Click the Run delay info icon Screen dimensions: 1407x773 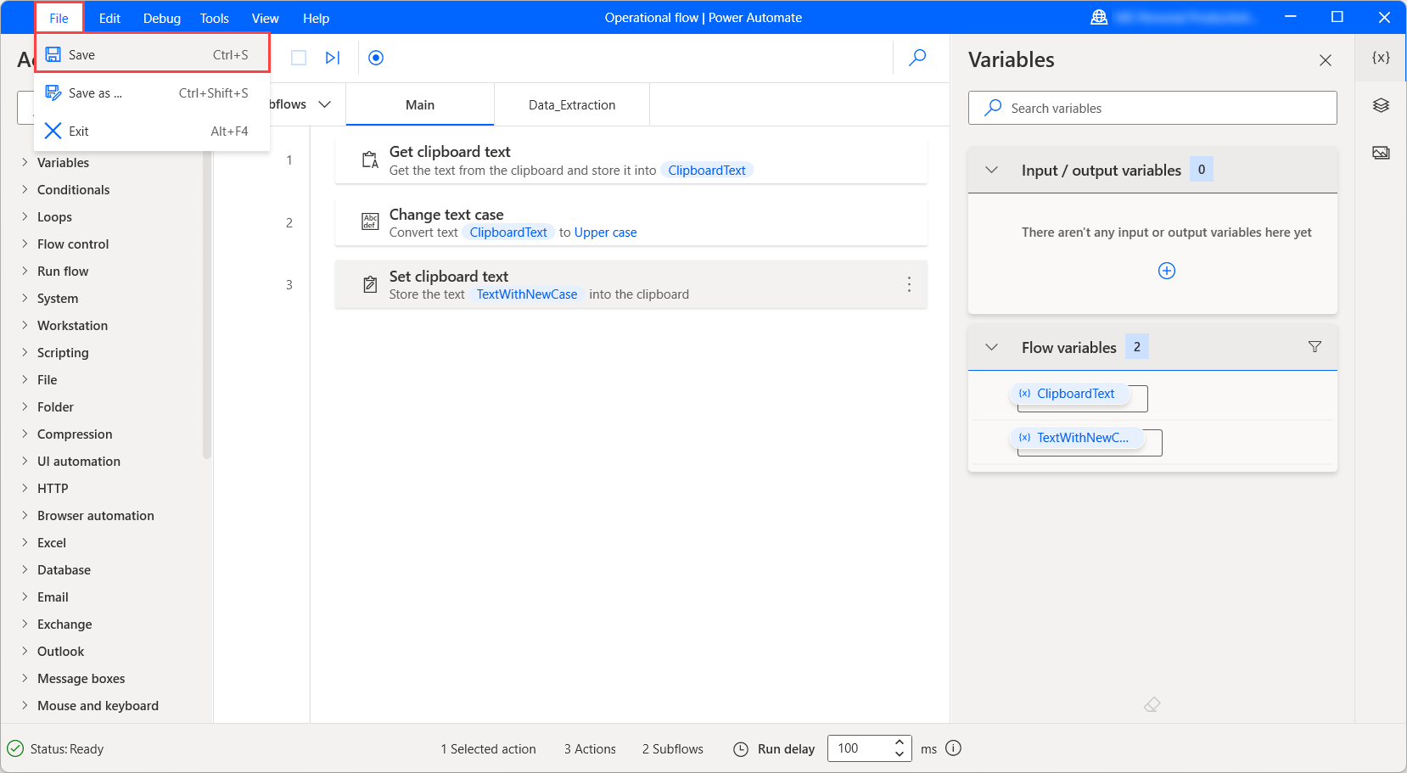[953, 748]
